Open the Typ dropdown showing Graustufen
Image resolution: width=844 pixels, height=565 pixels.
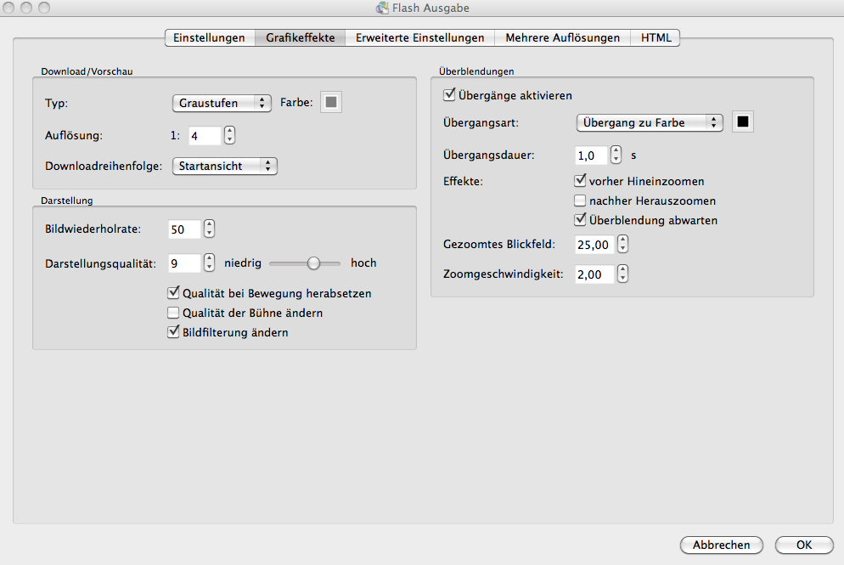tap(222, 103)
